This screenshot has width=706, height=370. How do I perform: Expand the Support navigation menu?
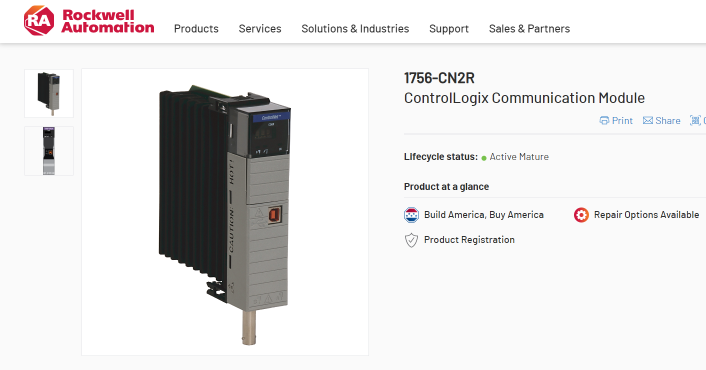449,28
